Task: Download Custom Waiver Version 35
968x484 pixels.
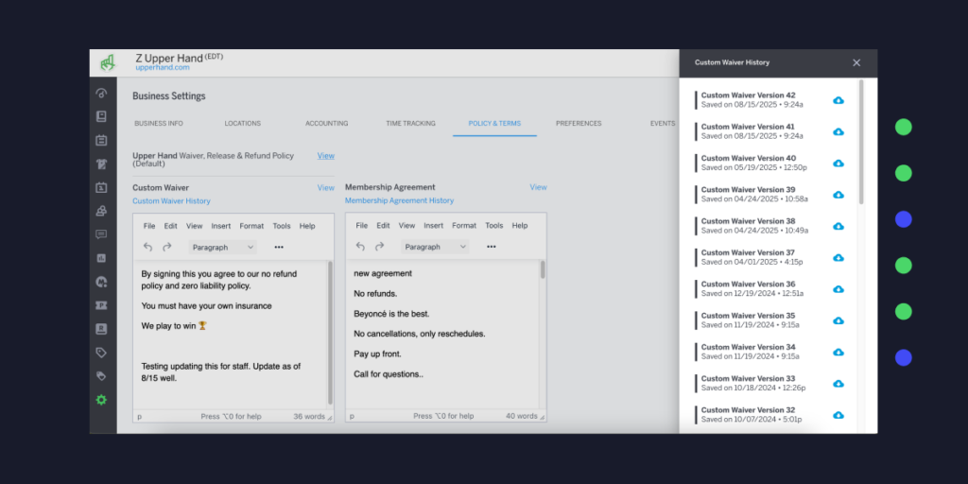Action: [838, 320]
